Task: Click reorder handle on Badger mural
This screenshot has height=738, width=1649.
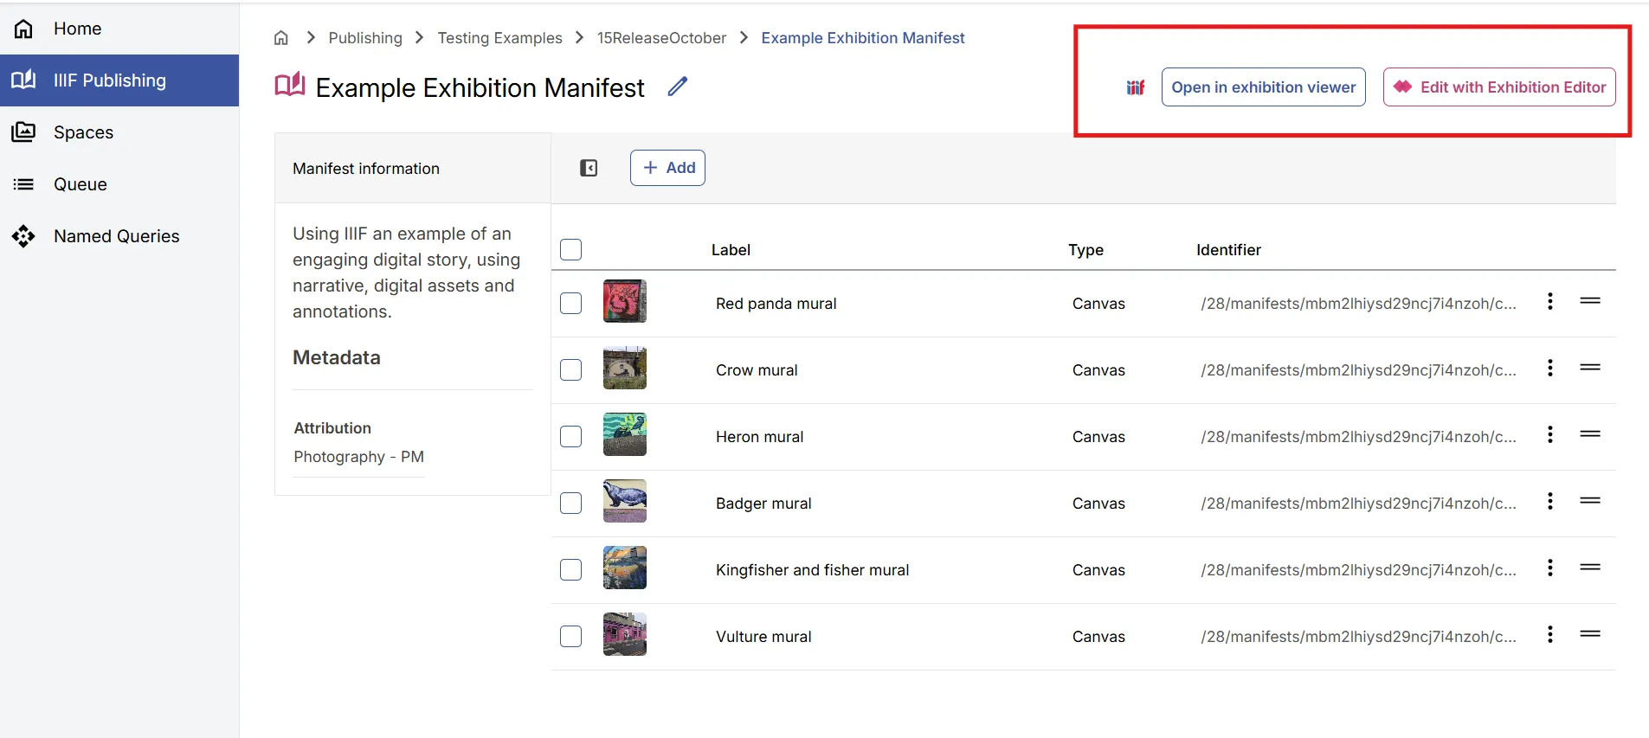Action: pyautogui.click(x=1590, y=501)
